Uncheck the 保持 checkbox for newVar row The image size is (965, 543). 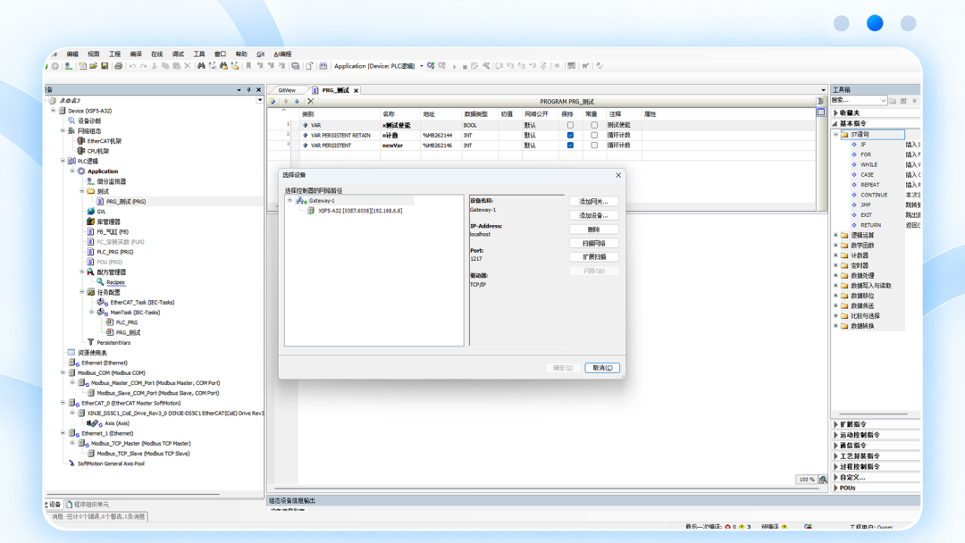570,146
